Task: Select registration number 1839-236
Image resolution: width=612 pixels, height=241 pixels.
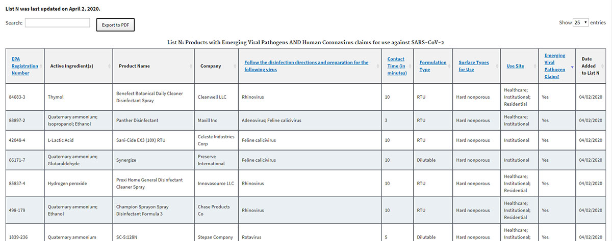Action: click(x=17, y=237)
